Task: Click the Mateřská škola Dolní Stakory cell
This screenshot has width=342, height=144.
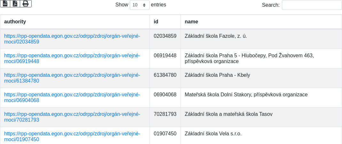Action: (246, 95)
